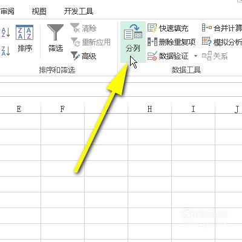Switch to the 视图 tab

tap(39, 11)
